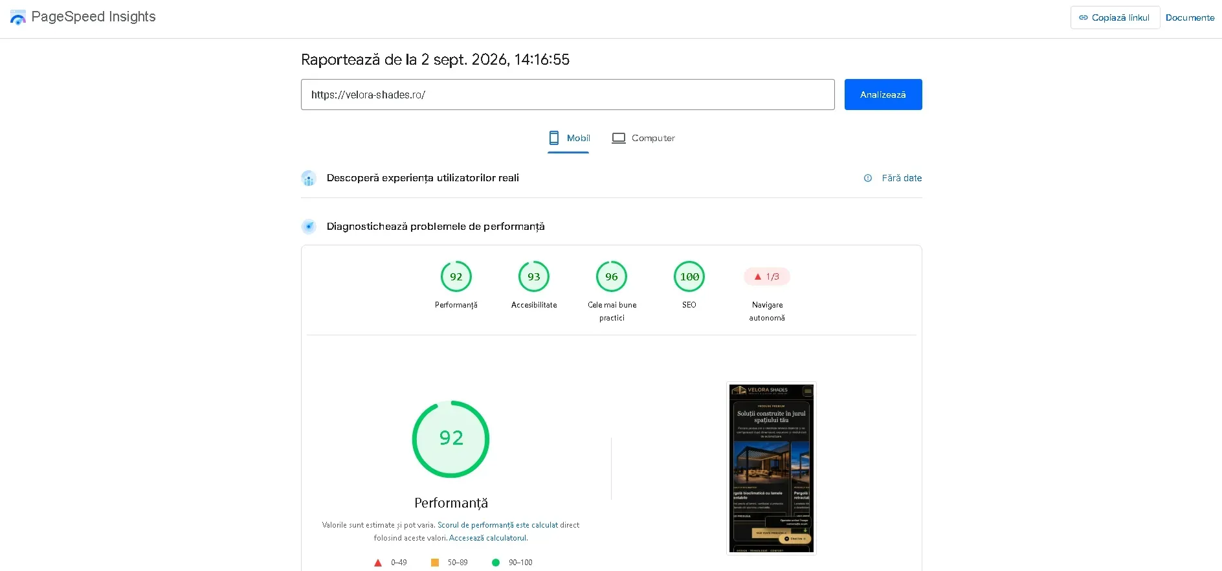Image resolution: width=1222 pixels, height=571 pixels.
Task: Click the 50–89 legend text
Action: point(458,563)
